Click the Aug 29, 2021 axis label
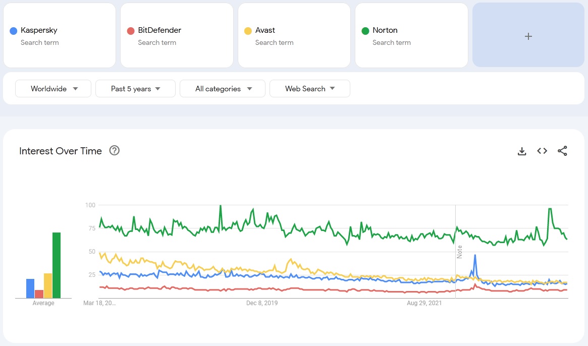The width and height of the screenshot is (588, 346). 424,303
